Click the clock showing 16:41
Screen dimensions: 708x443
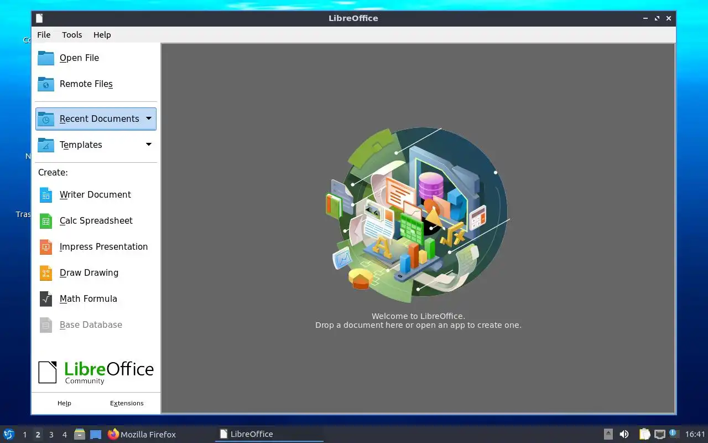695,434
